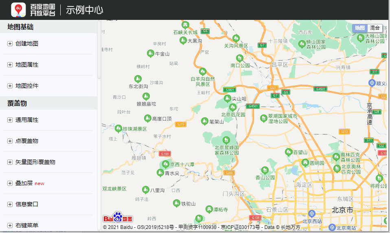Click the 白羊沟自然风景区 park icon
Image resolution: width=390 pixels, height=233 pixels.
(202, 72)
